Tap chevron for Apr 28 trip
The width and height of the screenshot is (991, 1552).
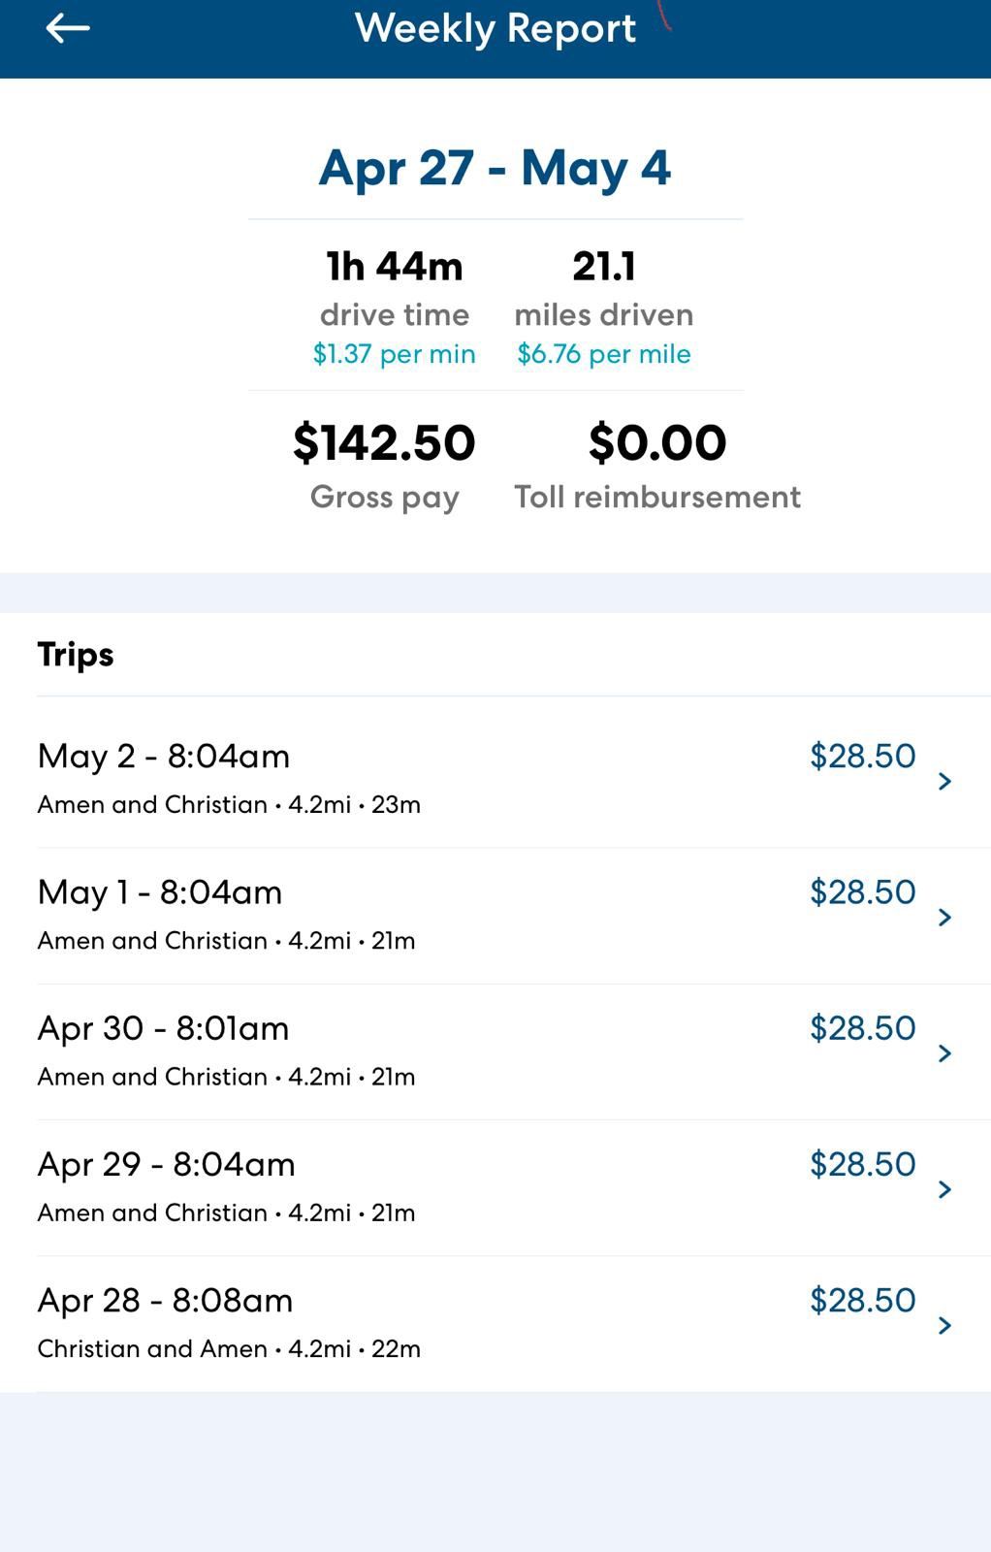pos(944,1325)
